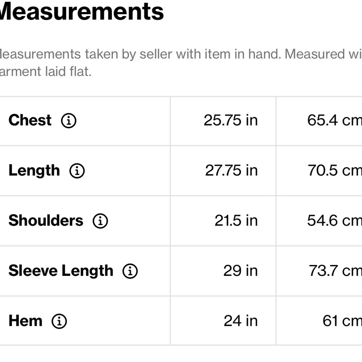362x362 pixels.
Task: Click the 65.4 cm chest value
Action: point(334,120)
